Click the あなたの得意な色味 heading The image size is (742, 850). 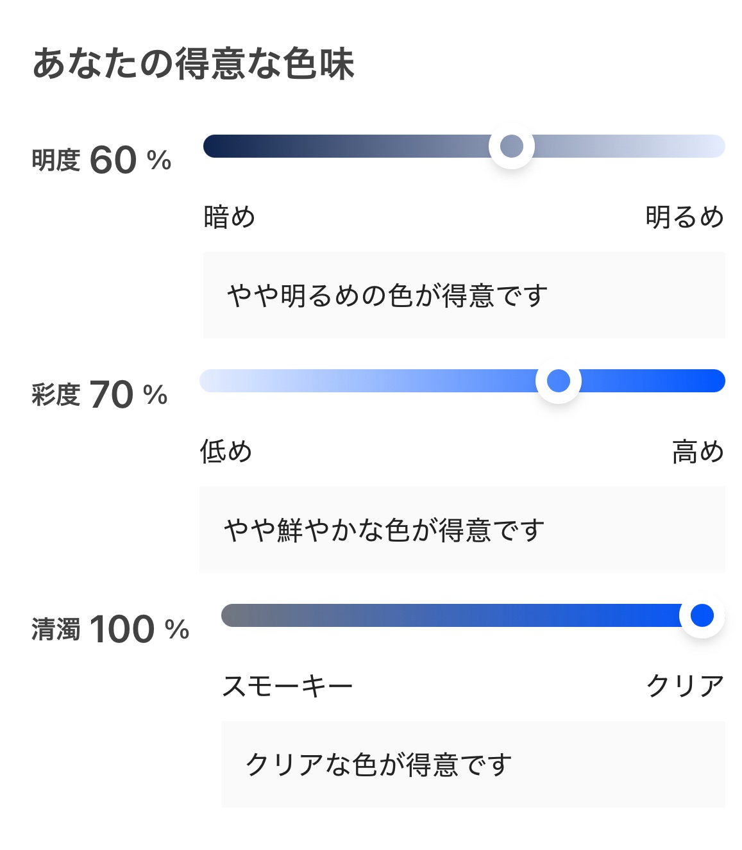(193, 64)
